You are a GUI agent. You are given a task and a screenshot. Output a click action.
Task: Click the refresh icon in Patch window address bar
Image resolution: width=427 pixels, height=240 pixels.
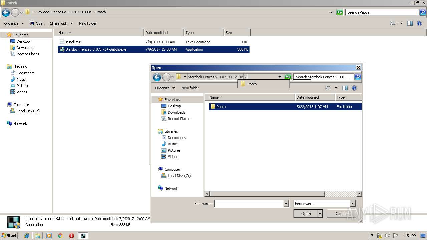(x=340, y=12)
